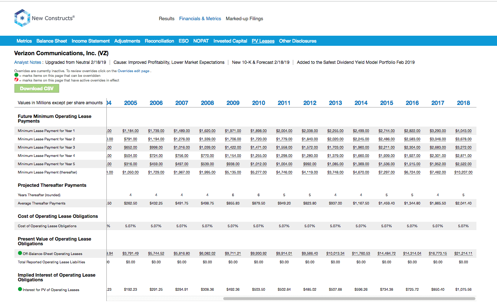This screenshot has height=308, width=497.
Task: Switch to the NOPAT tab
Action: tap(201, 41)
